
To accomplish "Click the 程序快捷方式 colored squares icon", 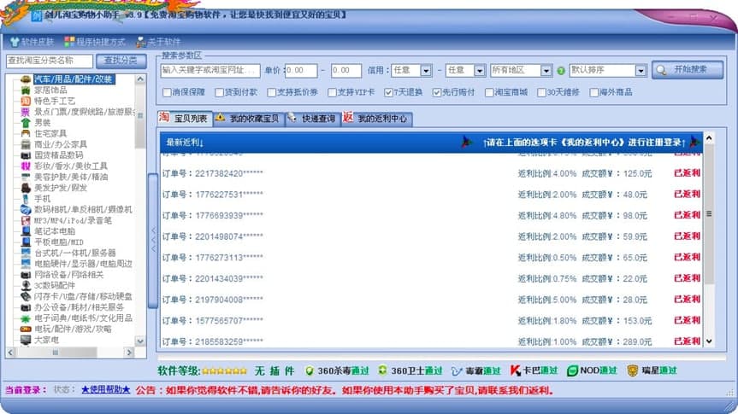I will (x=69, y=41).
